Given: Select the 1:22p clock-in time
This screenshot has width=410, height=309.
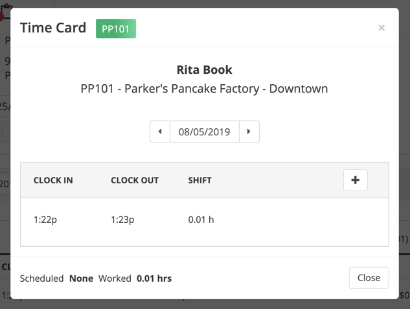Looking at the screenshot, I should pyautogui.click(x=45, y=220).
